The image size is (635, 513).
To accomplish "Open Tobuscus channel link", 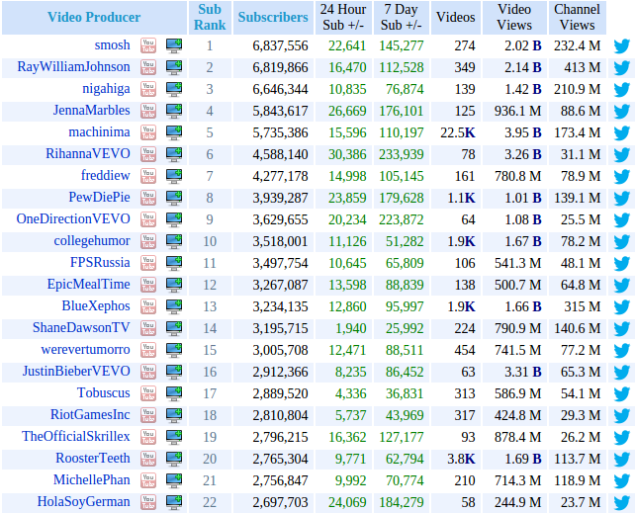I will (104, 393).
